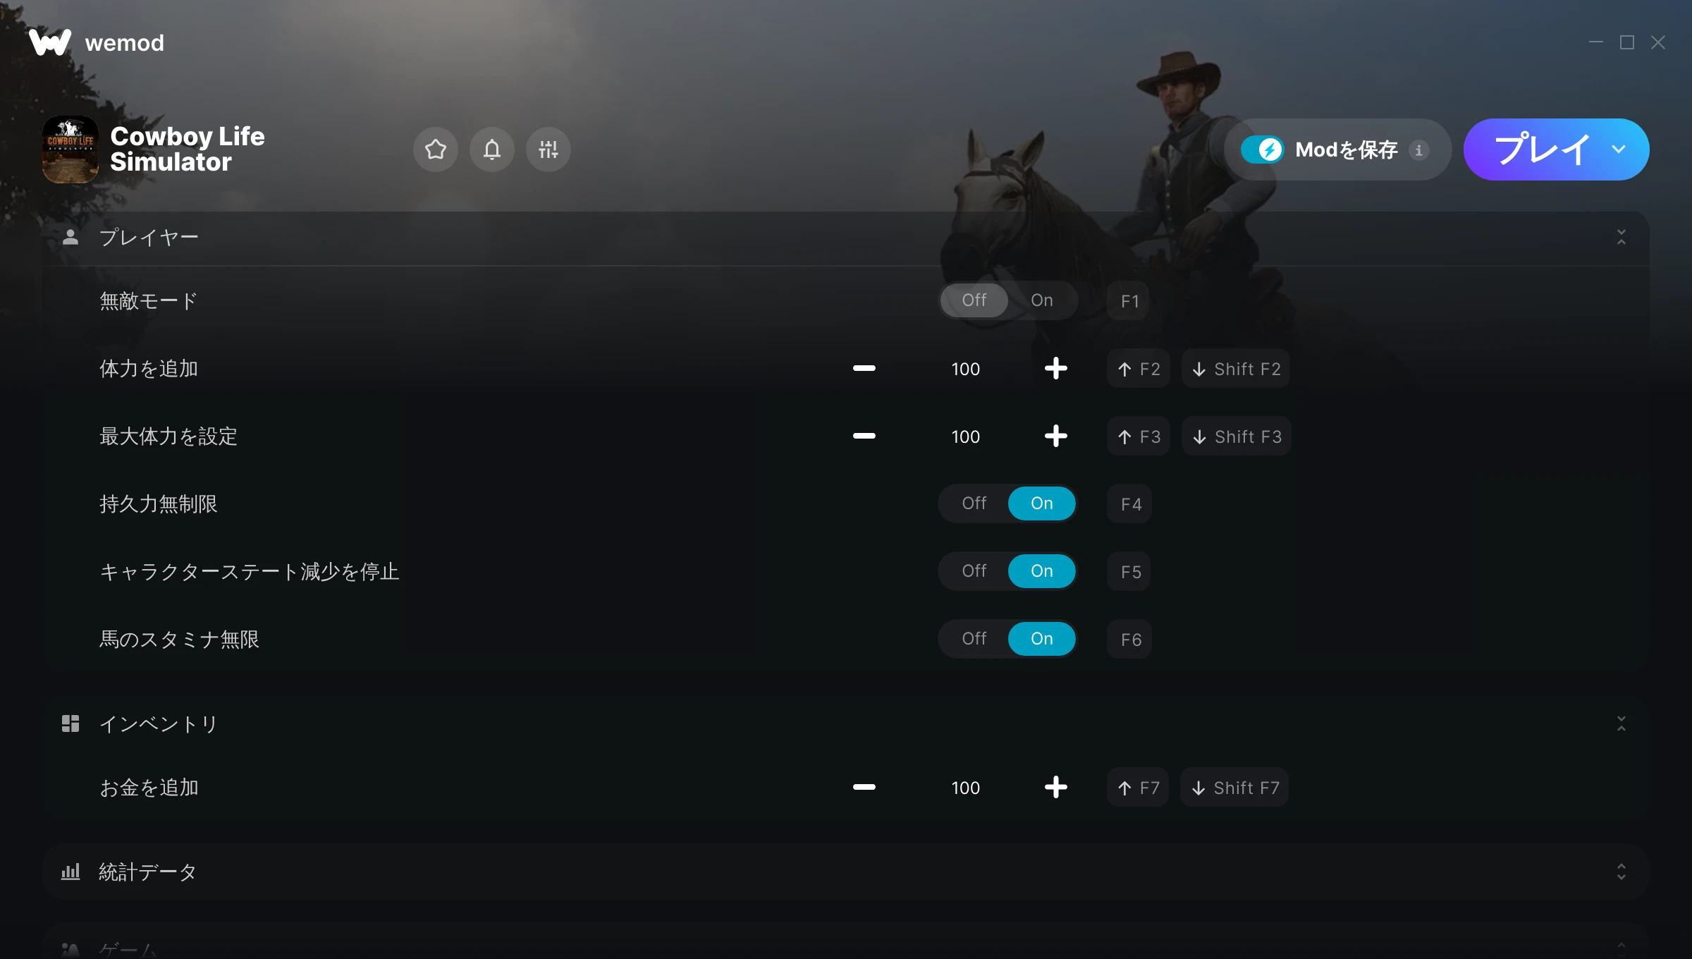Viewport: 1692px width, 959px height.
Task: Click minus icon for 最大体力を設定
Action: (x=864, y=436)
